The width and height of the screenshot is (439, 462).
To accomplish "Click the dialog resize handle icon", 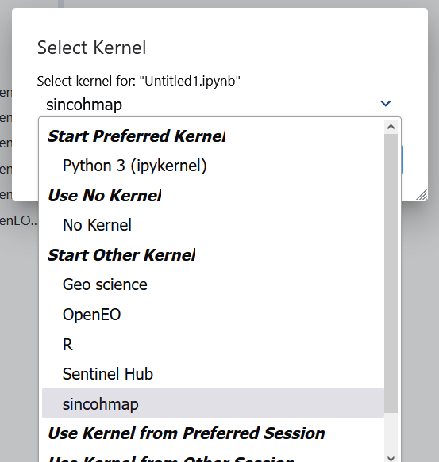I will 422,195.
